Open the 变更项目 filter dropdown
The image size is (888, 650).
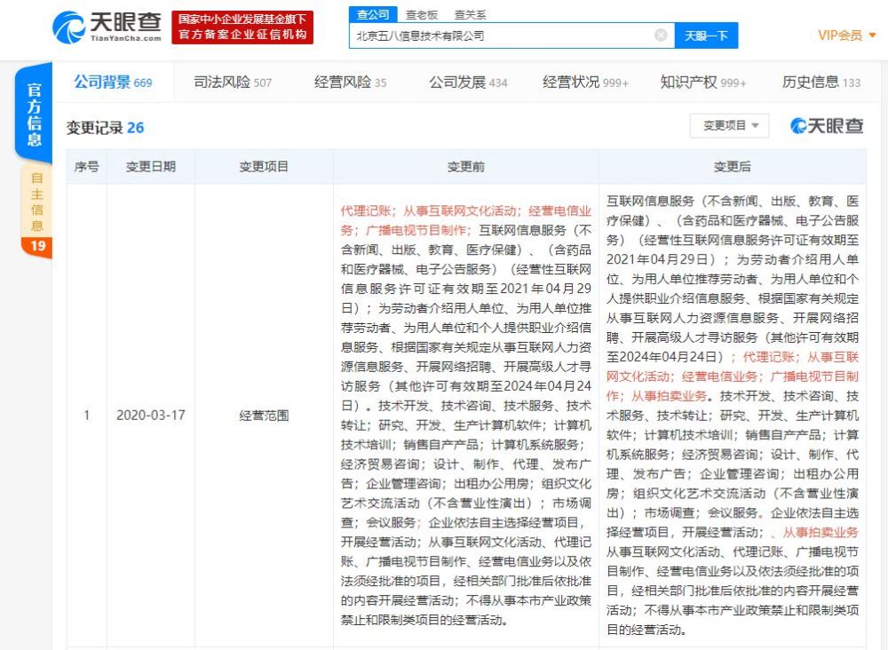729,126
